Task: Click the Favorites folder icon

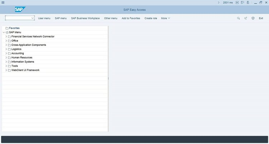Action: 7,28
